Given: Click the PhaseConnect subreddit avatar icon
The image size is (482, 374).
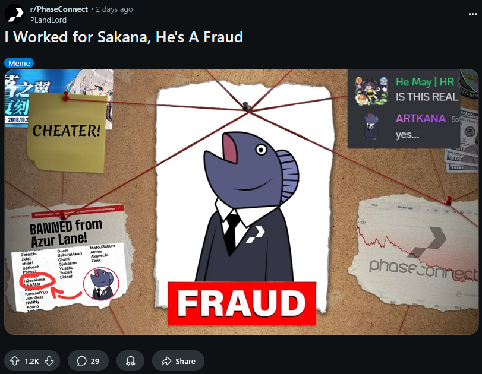Looking at the screenshot, I should tap(14, 14).
